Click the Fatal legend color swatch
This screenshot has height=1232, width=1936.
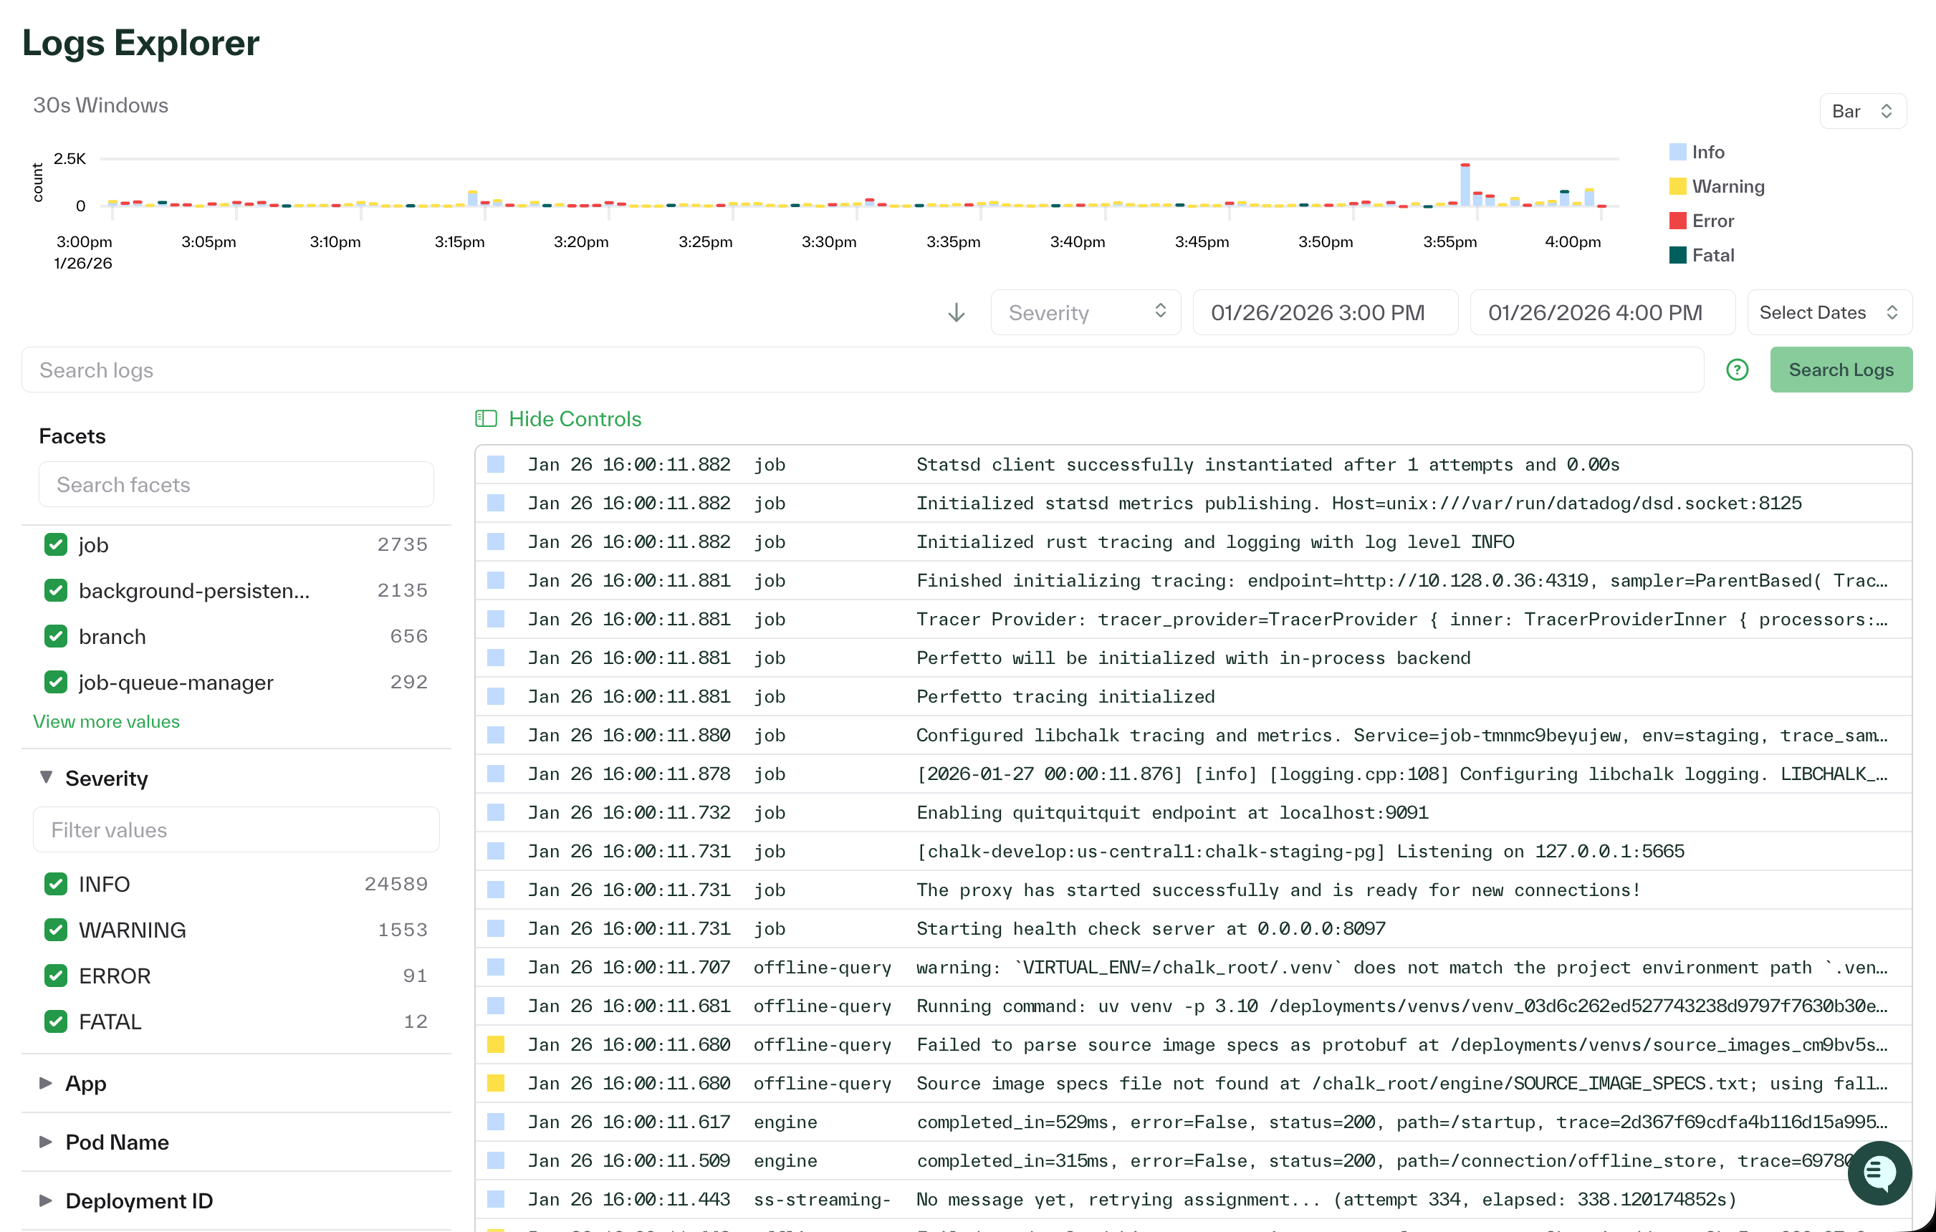(1678, 255)
